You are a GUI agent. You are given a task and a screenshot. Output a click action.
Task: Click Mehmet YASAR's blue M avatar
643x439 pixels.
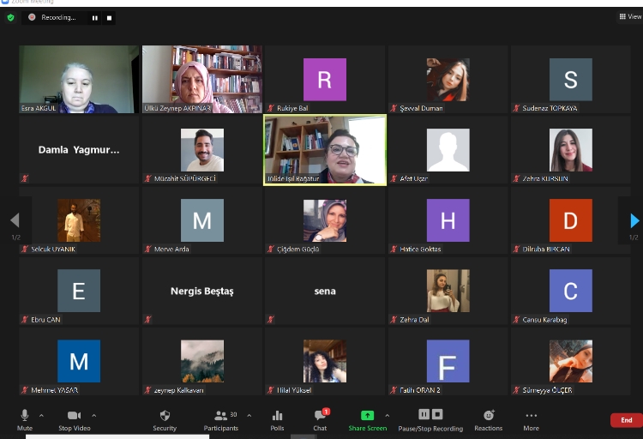tap(79, 361)
